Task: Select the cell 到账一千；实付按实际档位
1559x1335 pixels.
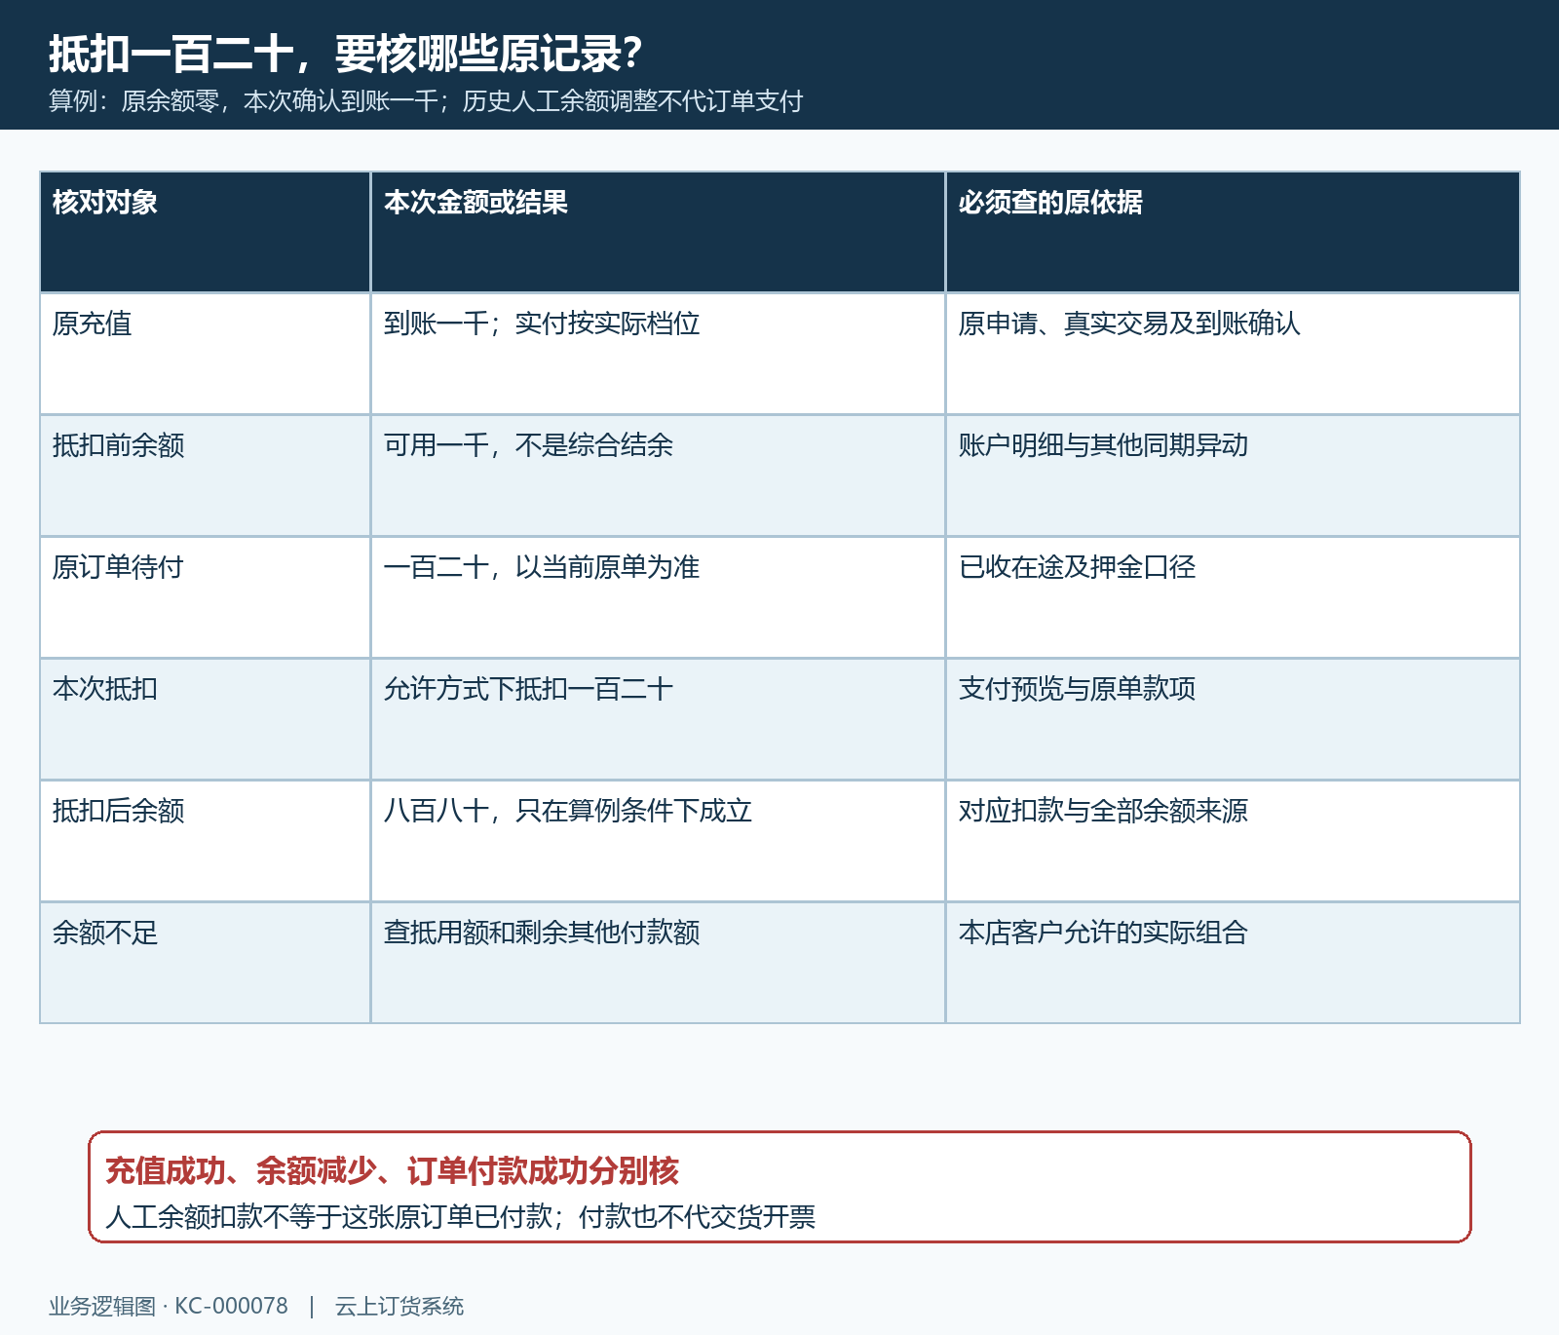Action: (x=658, y=354)
